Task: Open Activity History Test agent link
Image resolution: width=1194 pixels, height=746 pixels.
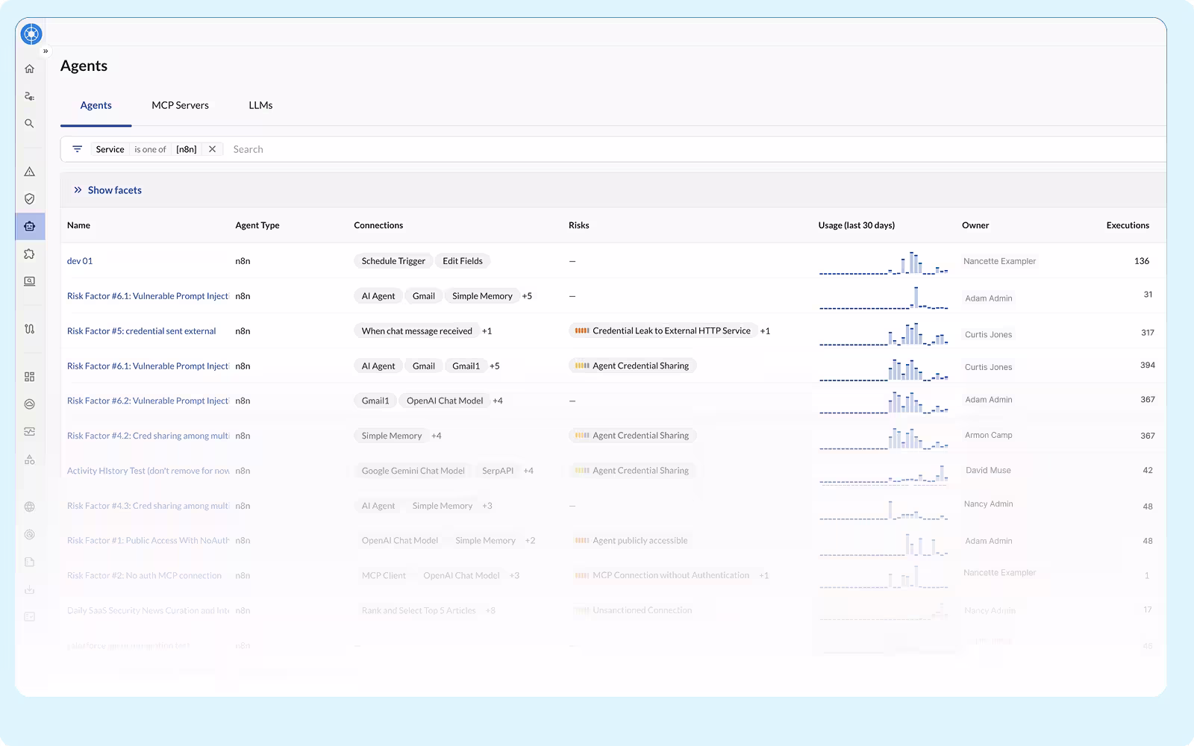Action: click(x=148, y=471)
